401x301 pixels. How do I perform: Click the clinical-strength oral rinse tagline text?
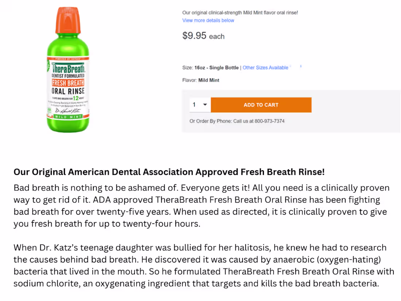click(x=240, y=13)
